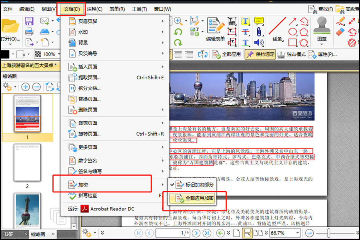
Task: Open the bottom status bar options gear menu
Action: coord(89,233)
